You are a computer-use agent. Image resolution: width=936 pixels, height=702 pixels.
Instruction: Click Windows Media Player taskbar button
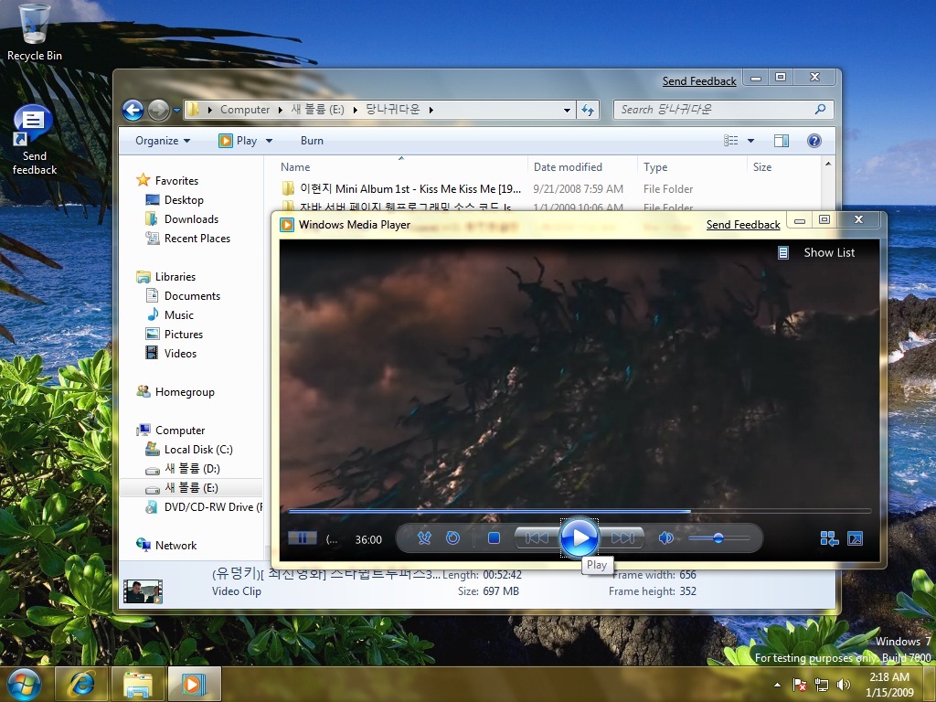pyautogui.click(x=194, y=684)
